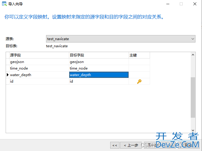The width and height of the screenshot is (202, 151).
Task: Select source field time_node
Action: tap(39, 68)
